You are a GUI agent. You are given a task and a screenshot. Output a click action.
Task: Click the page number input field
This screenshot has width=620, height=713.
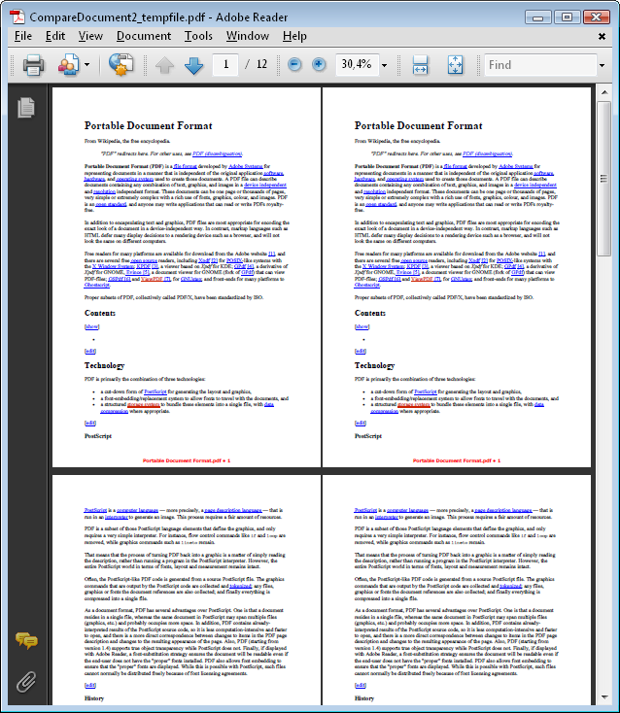point(227,65)
